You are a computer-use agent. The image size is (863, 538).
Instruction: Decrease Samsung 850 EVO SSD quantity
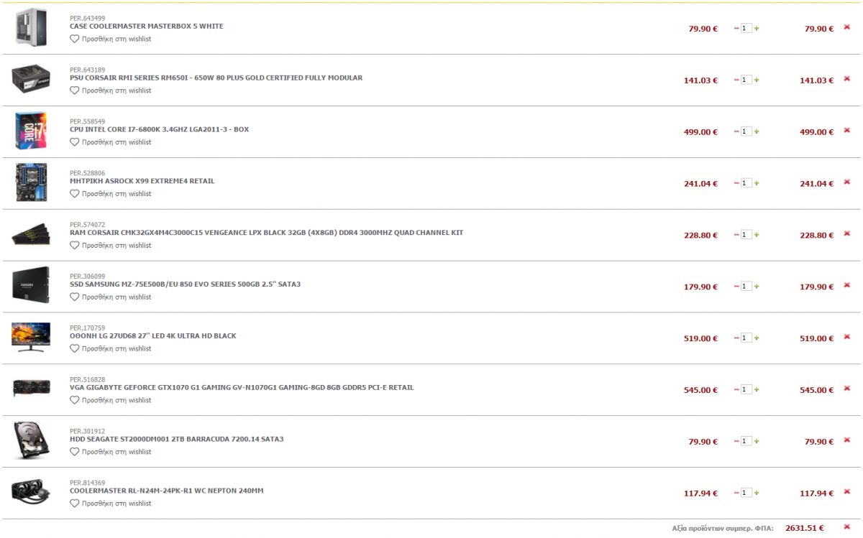pyautogui.click(x=736, y=287)
